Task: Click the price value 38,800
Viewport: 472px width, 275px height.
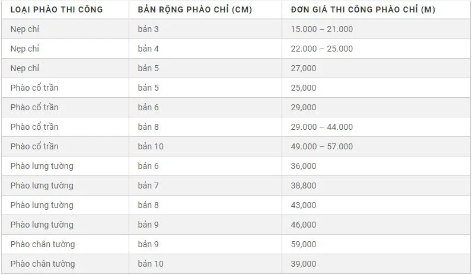Action: point(304,186)
